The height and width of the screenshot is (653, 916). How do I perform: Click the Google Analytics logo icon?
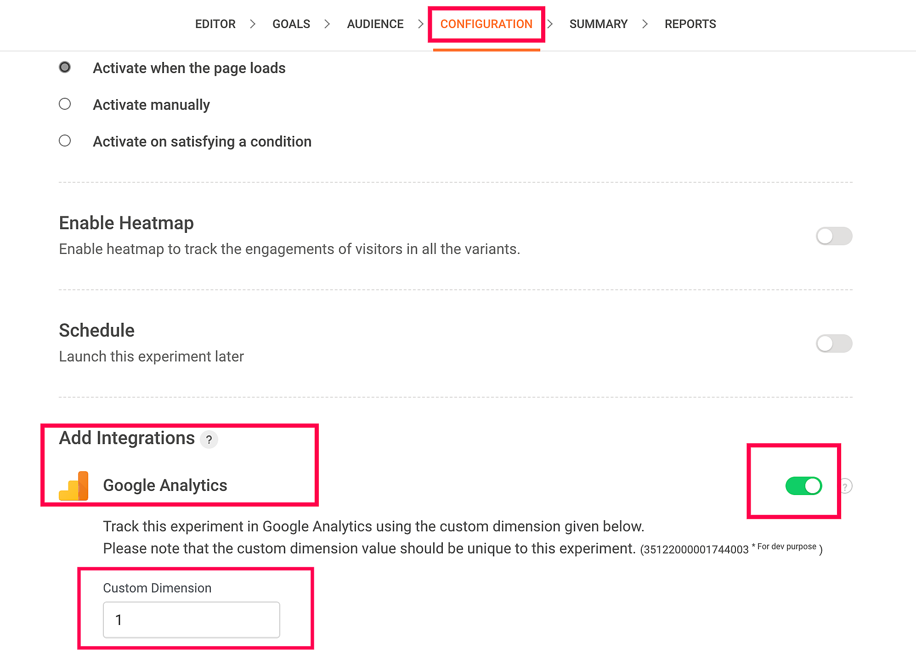coord(74,486)
